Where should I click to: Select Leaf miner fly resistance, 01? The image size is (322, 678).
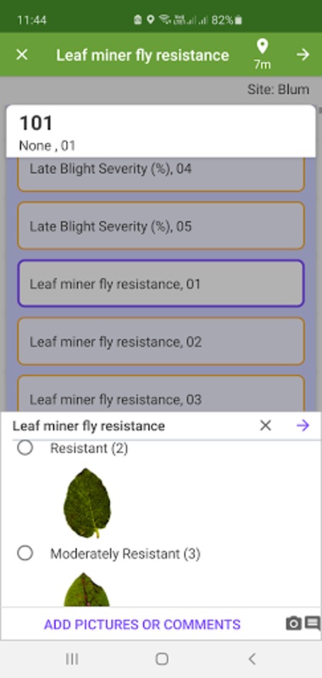(x=161, y=284)
